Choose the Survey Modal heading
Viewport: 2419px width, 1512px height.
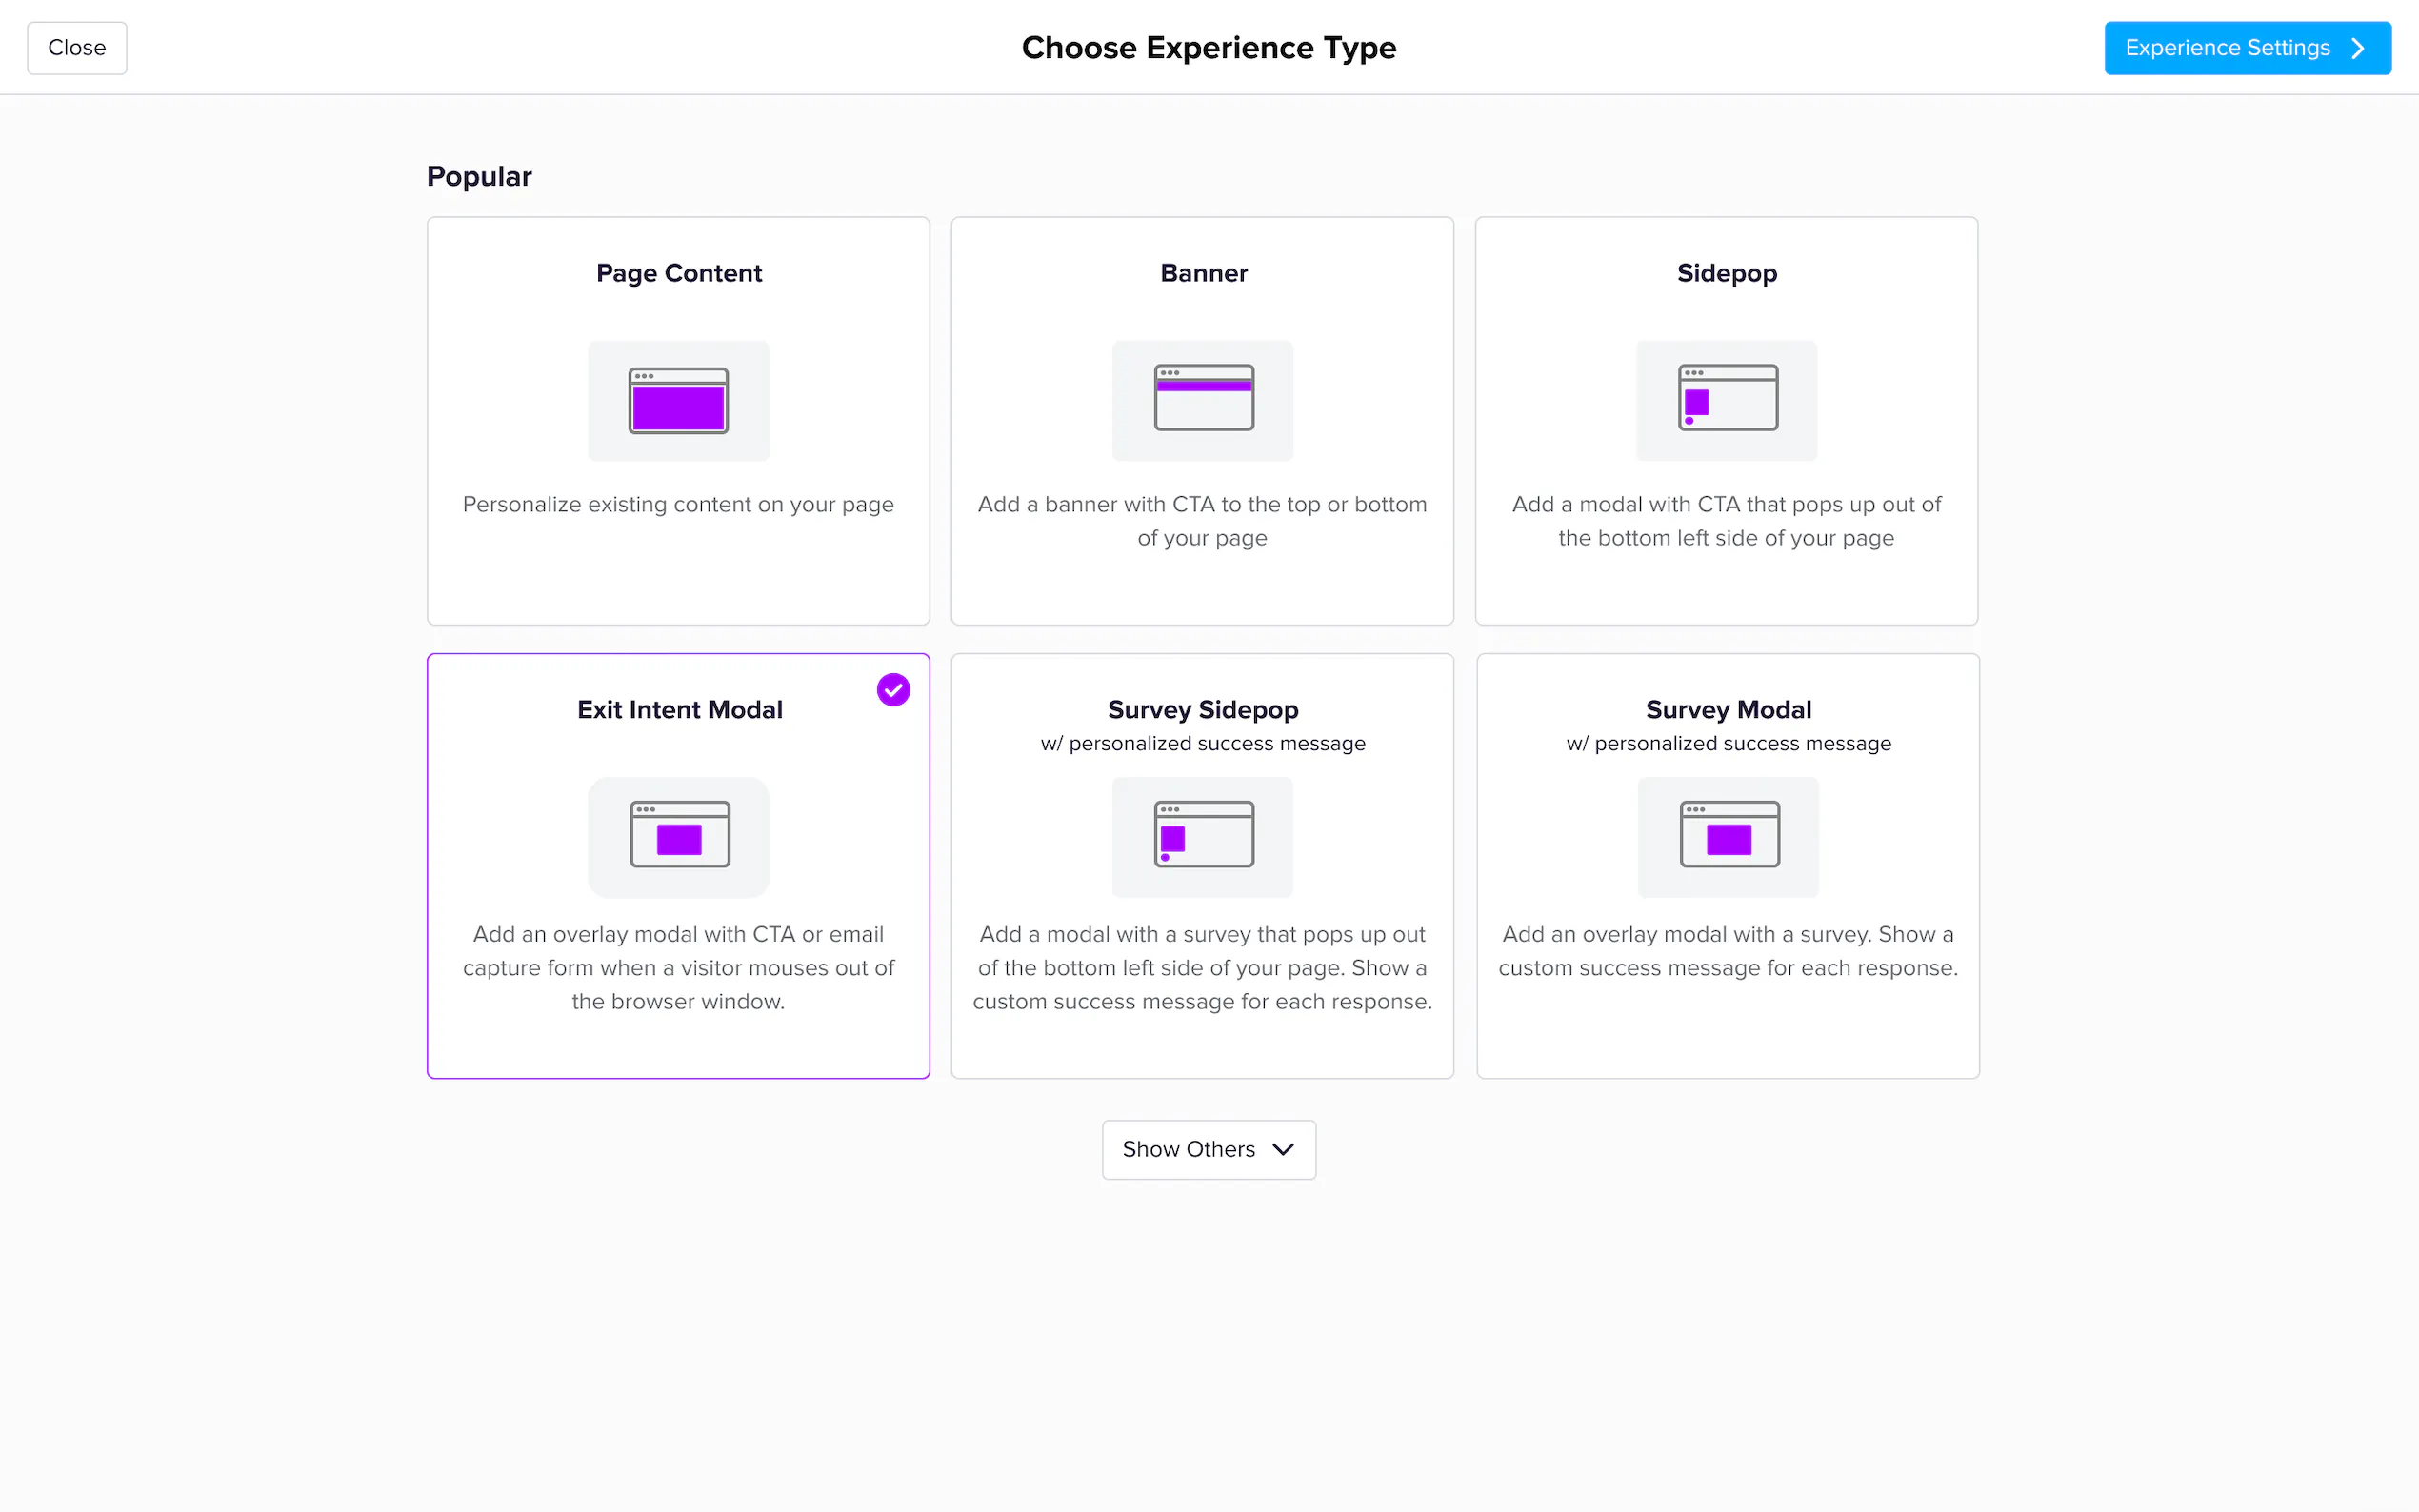click(1728, 709)
